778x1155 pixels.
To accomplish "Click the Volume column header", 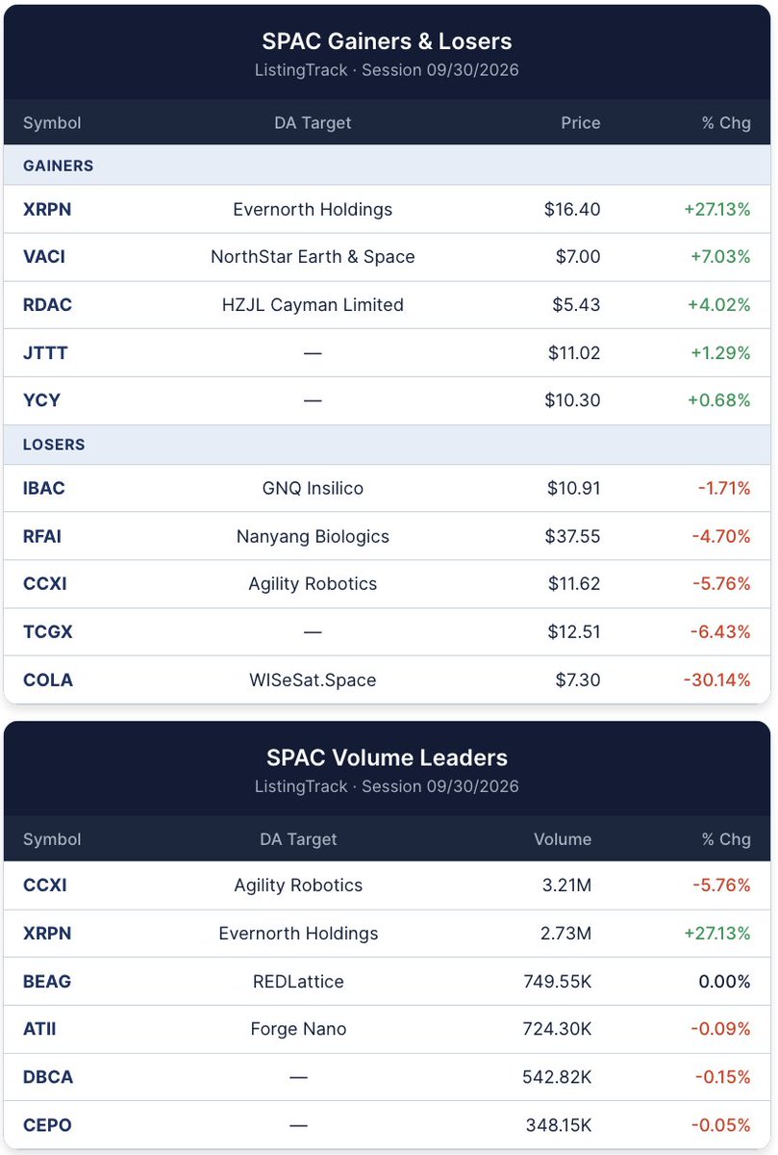I will point(563,839).
